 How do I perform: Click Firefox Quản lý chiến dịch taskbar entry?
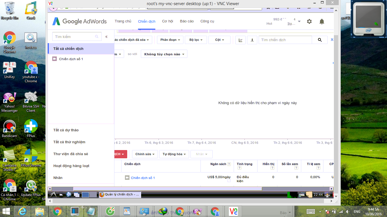[120, 195]
